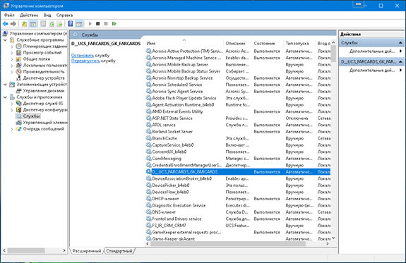Expand the Планировщик заданий tree node
The image size is (406, 263).
point(12,47)
